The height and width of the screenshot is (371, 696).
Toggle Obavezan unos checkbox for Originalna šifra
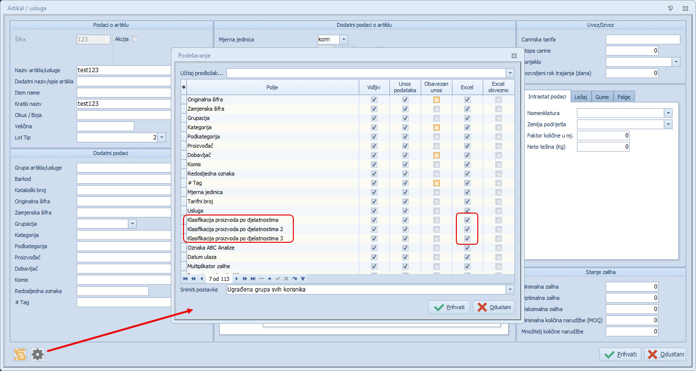[x=436, y=99]
